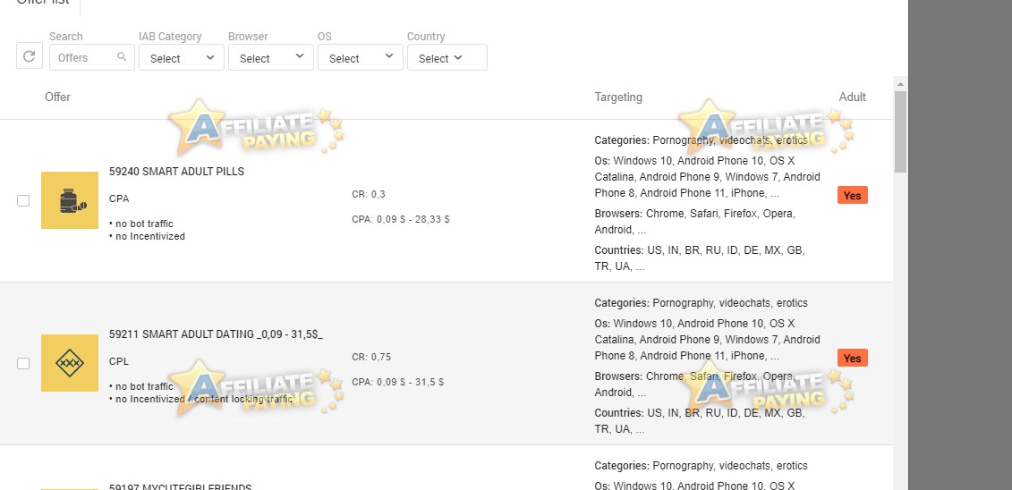
Task: Click CPA: 0,09 $ - 28,33 $ value
Action: tap(401, 219)
